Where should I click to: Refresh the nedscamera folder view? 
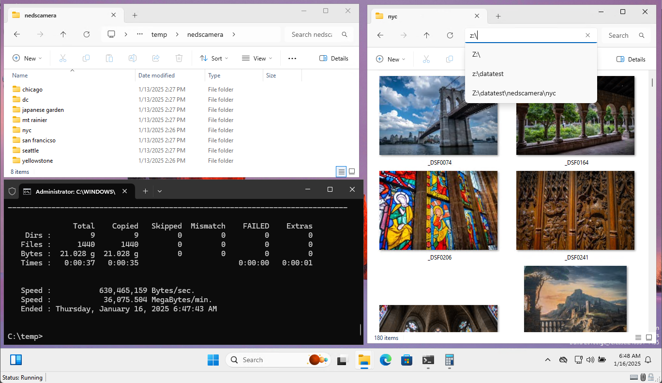tap(87, 34)
